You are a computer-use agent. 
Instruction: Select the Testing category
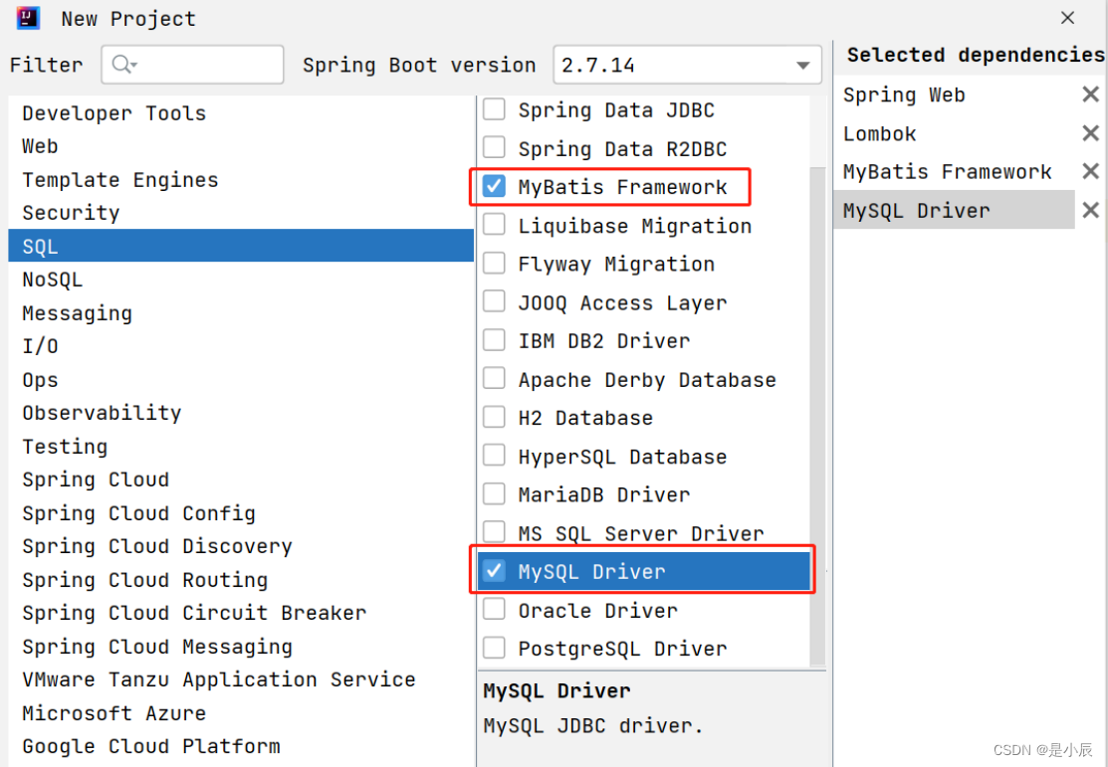click(x=241, y=447)
